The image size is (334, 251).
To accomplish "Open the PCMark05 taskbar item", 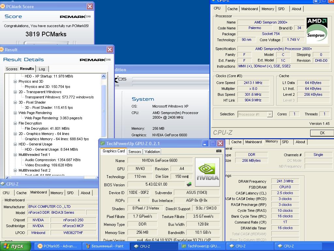I will tap(57, 246).
